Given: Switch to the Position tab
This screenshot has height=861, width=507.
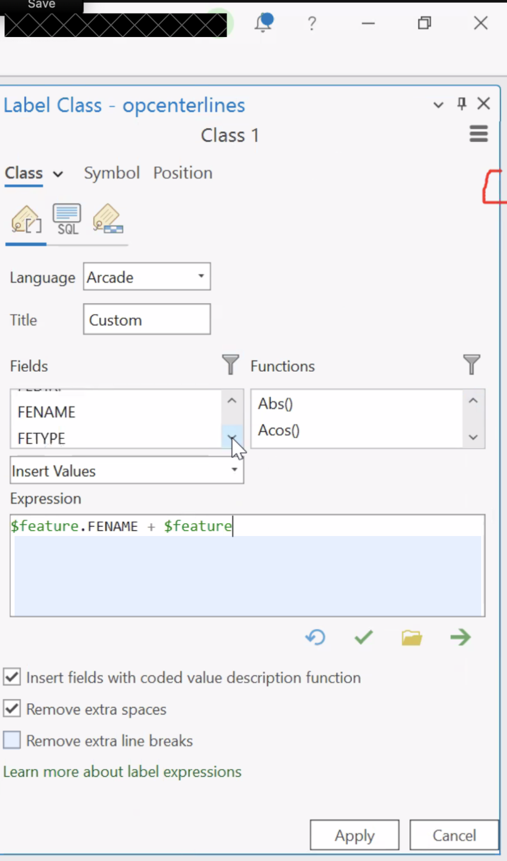Looking at the screenshot, I should click(183, 173).
